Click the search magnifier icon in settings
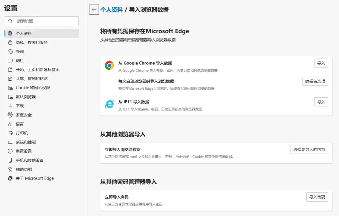 [11, 21]
